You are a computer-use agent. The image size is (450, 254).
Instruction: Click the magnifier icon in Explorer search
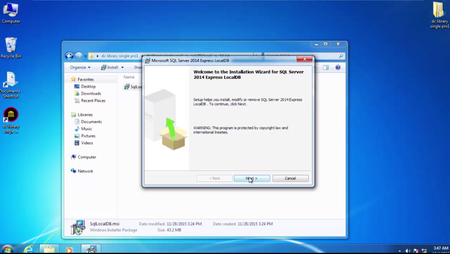[341, 56]
